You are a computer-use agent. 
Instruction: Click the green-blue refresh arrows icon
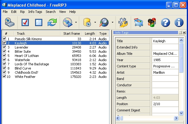[52, 22]
